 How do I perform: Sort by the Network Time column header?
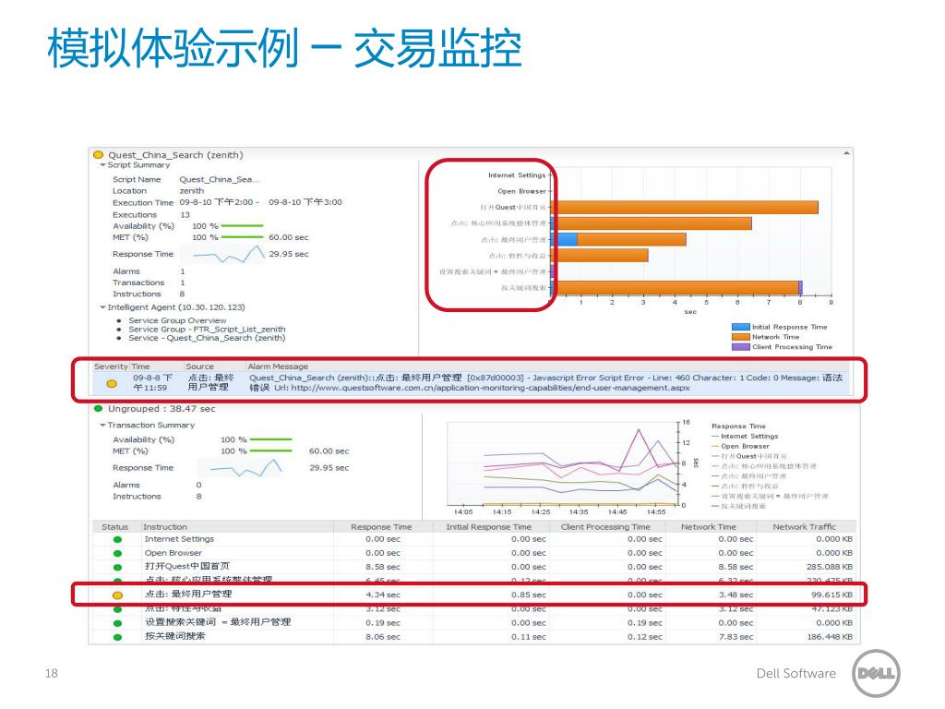click(708, 527)
